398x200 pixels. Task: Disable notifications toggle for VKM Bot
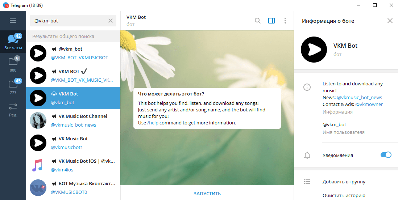(386, 155)
